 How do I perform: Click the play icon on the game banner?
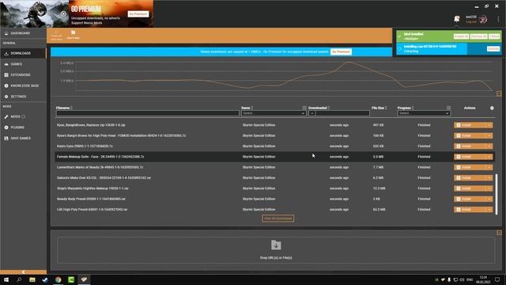point(63,13)
